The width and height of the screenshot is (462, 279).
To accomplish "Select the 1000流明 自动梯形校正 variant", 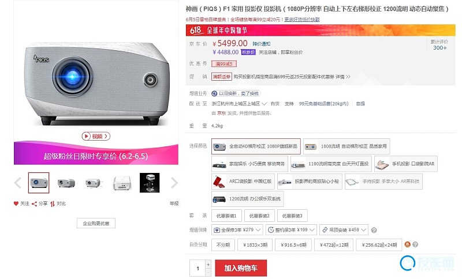I will [346, 146].
